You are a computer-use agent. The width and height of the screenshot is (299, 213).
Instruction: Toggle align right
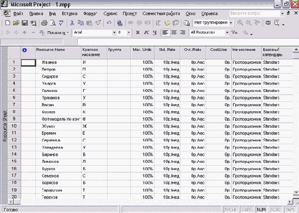point(183,32)
